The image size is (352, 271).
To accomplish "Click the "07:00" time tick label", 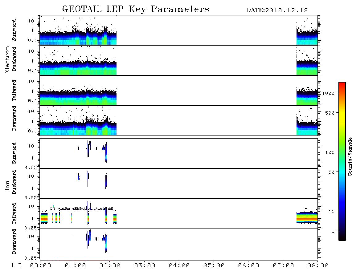I will click(284, 266).
